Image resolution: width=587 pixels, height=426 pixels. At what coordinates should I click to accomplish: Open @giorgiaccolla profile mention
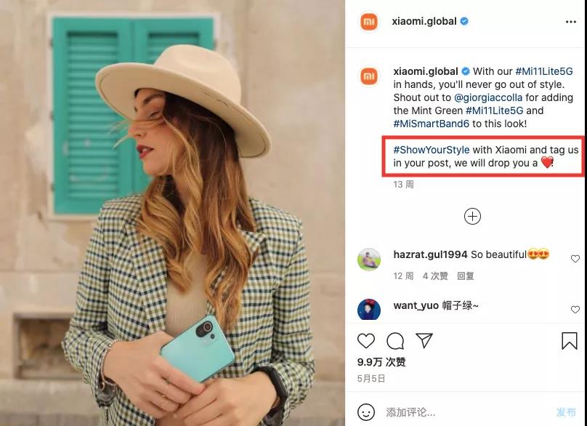(x=487, y=97)
